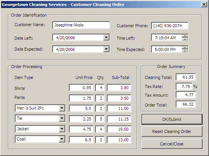Select the Tie quantity field
The height and width of the screenshot is (156, 209).
(100, 119)
